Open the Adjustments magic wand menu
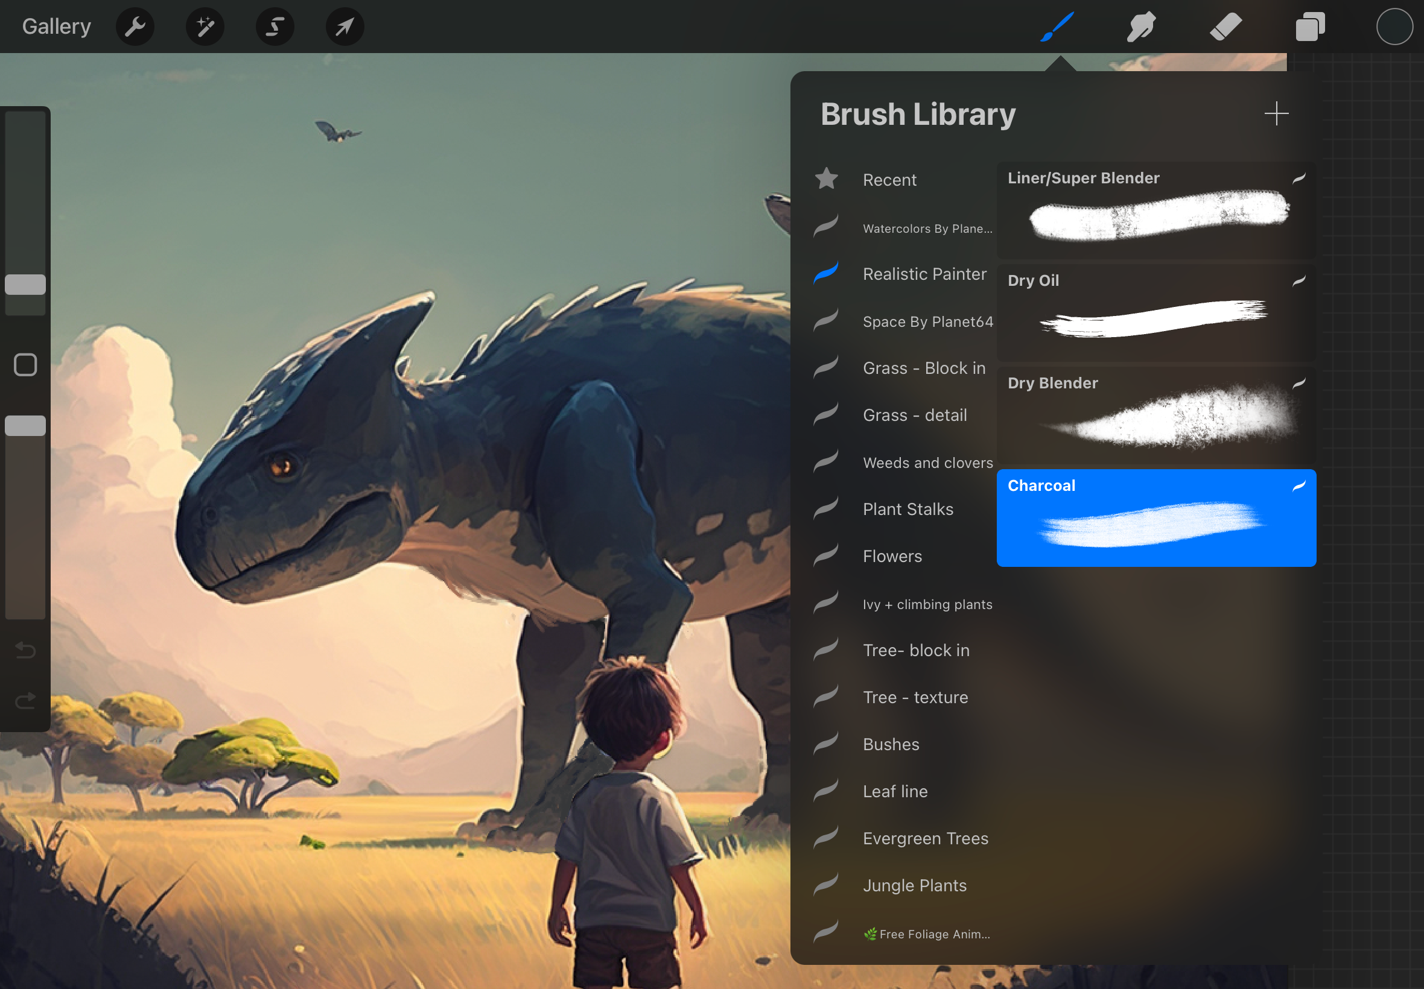 click(x=205, y=27)
